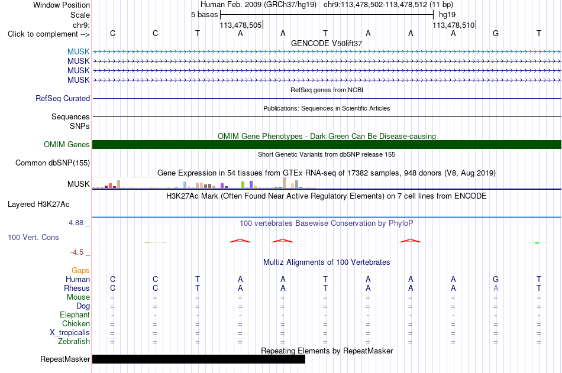Click the 113,478,510 position marker

(x=454, y=25)
